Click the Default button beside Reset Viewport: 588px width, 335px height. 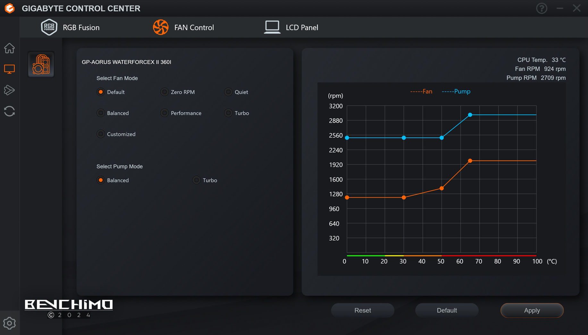[447, 310]
